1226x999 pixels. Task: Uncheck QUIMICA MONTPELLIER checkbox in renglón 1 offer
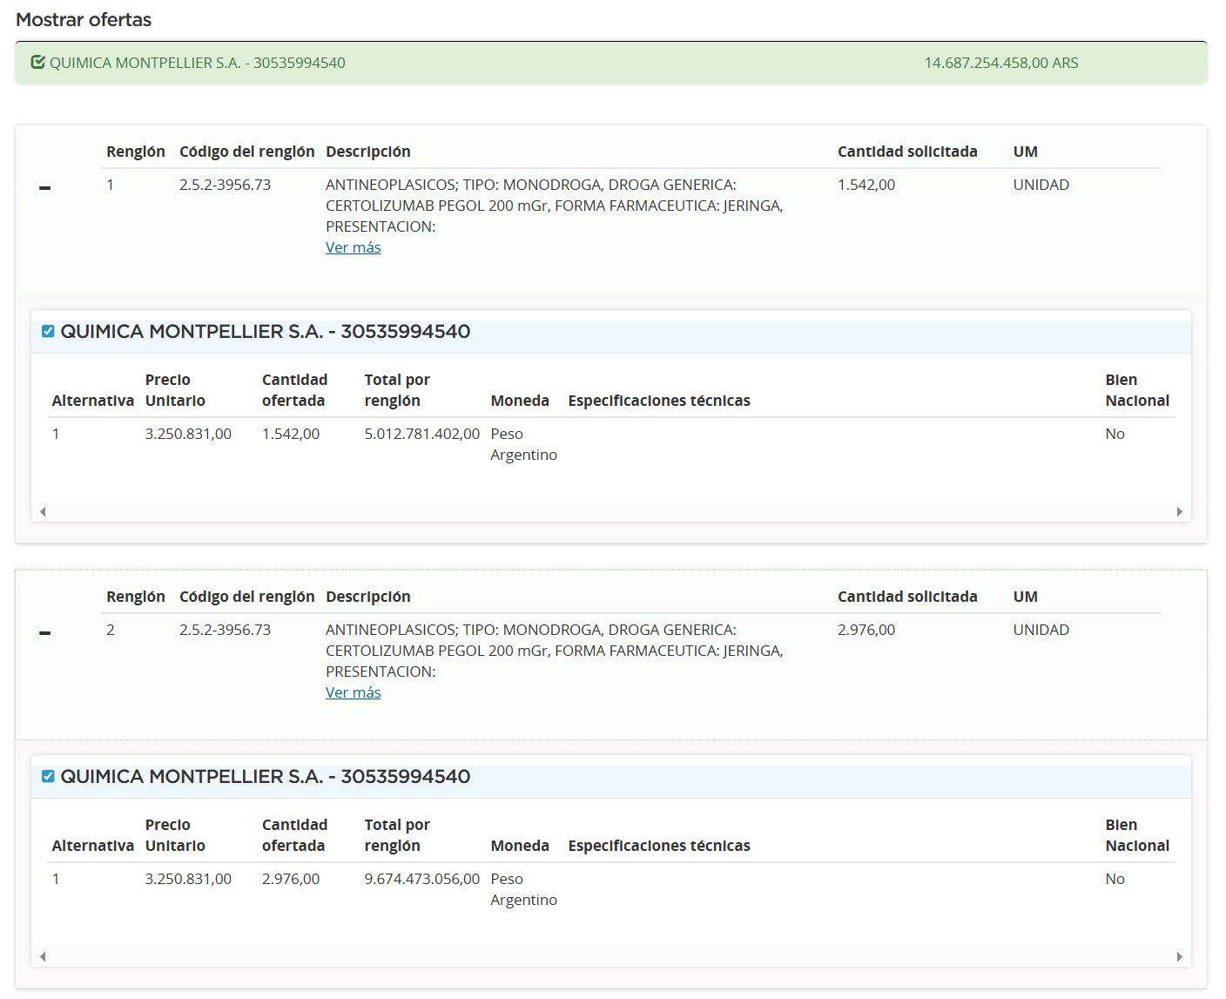(48, 332)
